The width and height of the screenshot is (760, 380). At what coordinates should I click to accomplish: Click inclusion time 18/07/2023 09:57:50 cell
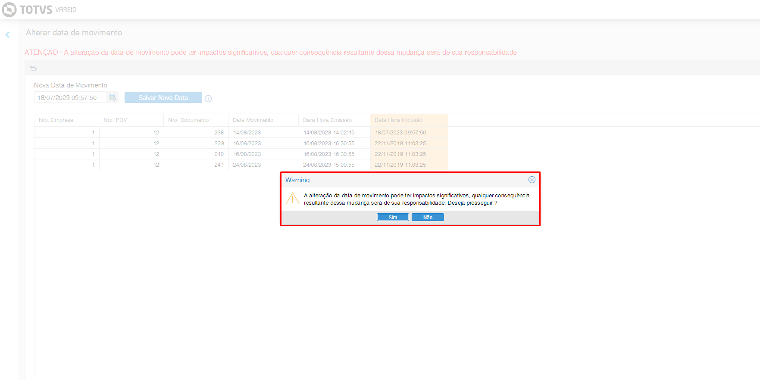pyautogui.click(x=409, y=132)
